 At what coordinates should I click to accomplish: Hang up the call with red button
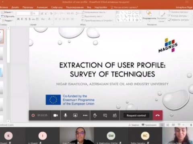click(158, 115)
